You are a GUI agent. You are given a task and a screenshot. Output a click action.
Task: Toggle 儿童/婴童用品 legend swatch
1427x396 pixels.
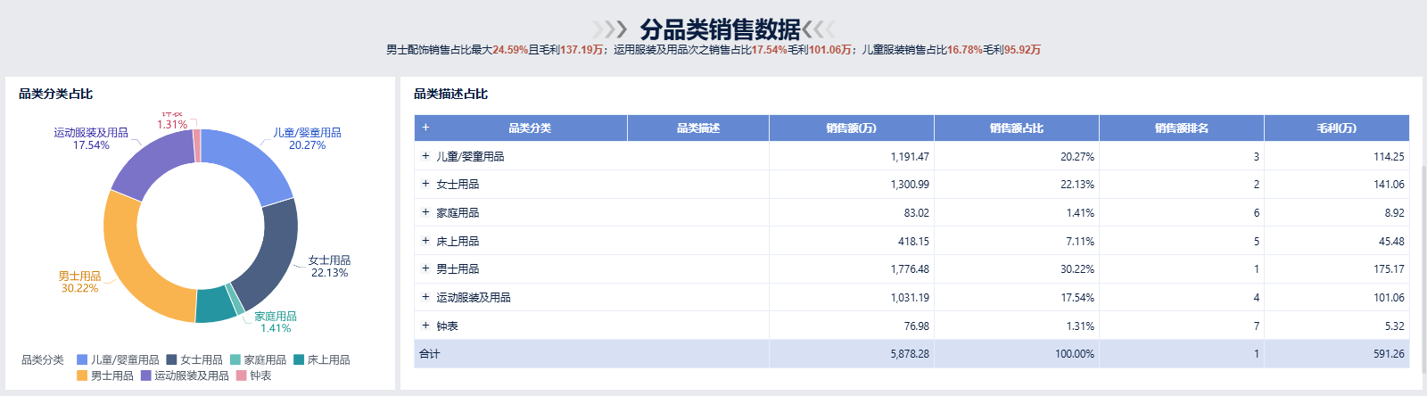pyautogui.click(x=82, y=360)
